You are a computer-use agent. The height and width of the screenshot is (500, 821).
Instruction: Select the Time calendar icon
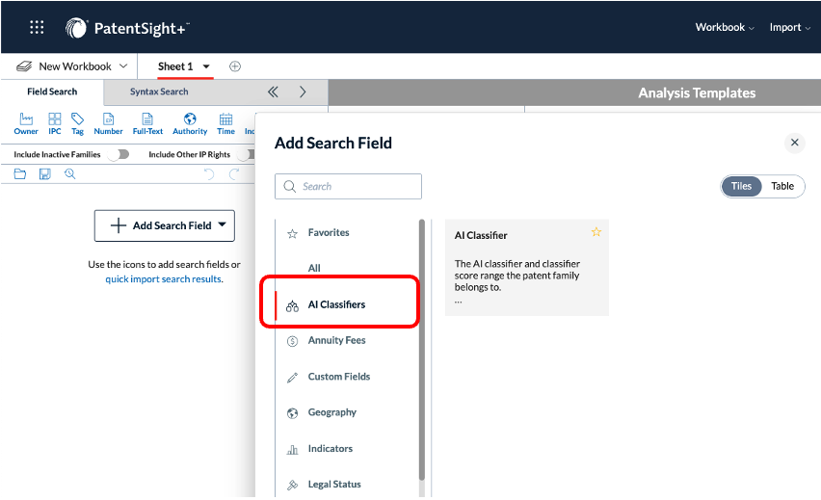click(x=225, y=124)
